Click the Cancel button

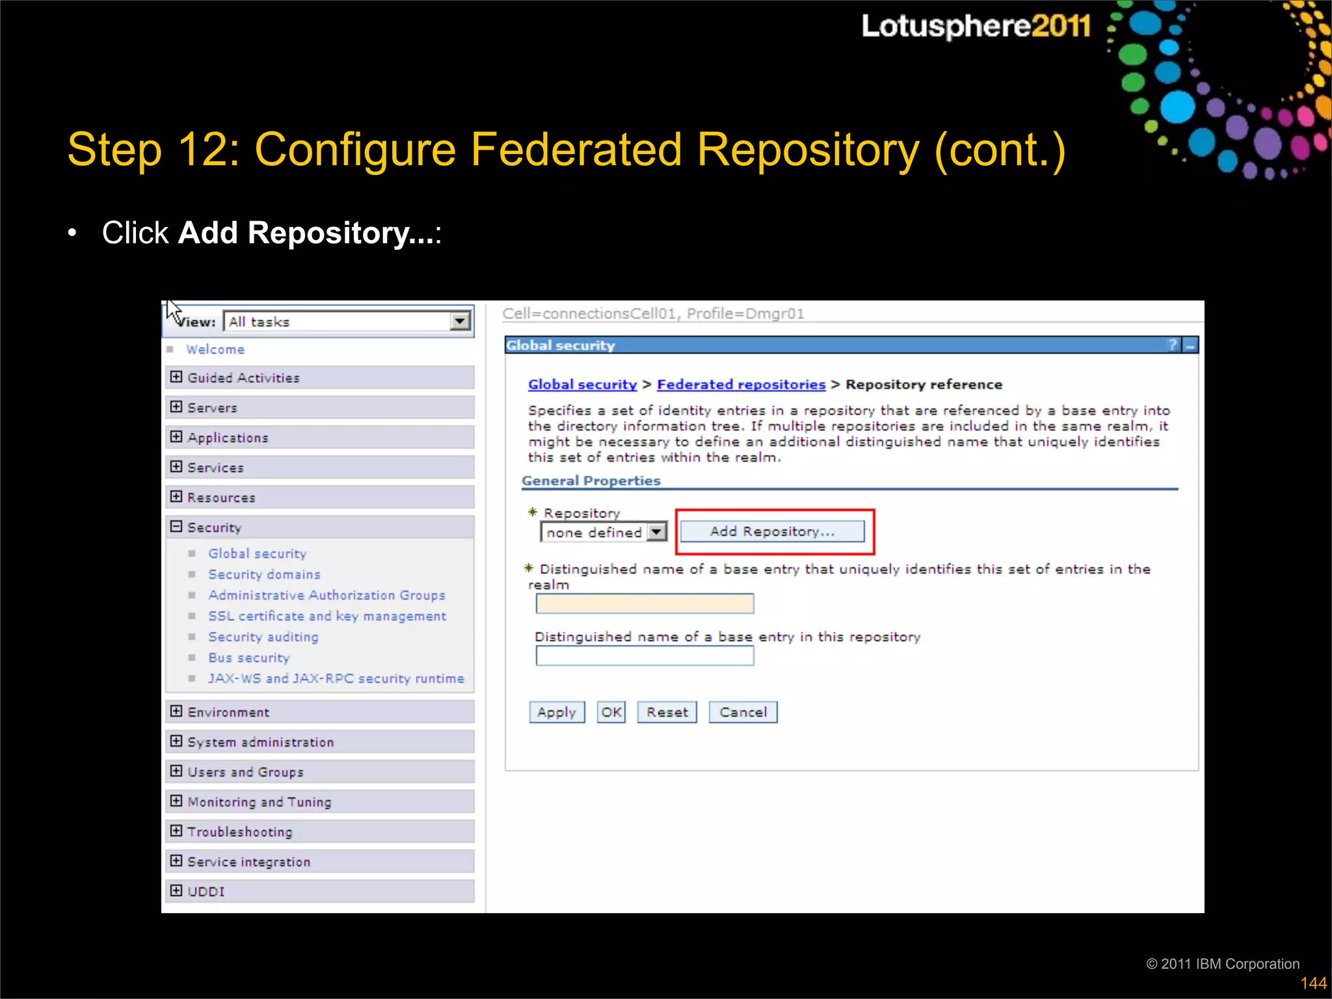(743, 712)
